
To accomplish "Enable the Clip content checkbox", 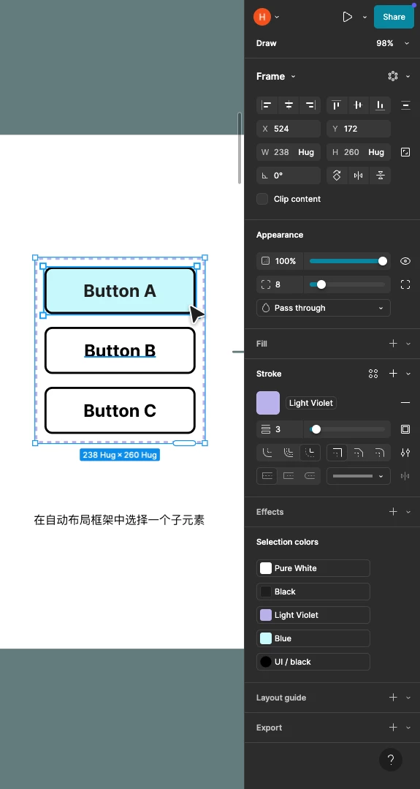I will point(262,199).
